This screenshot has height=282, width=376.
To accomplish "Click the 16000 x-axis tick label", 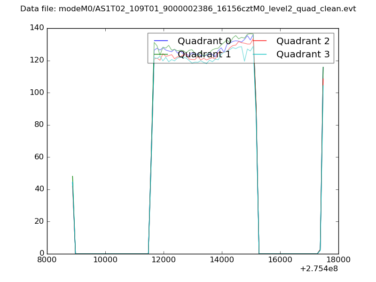I will coord(280,260).
